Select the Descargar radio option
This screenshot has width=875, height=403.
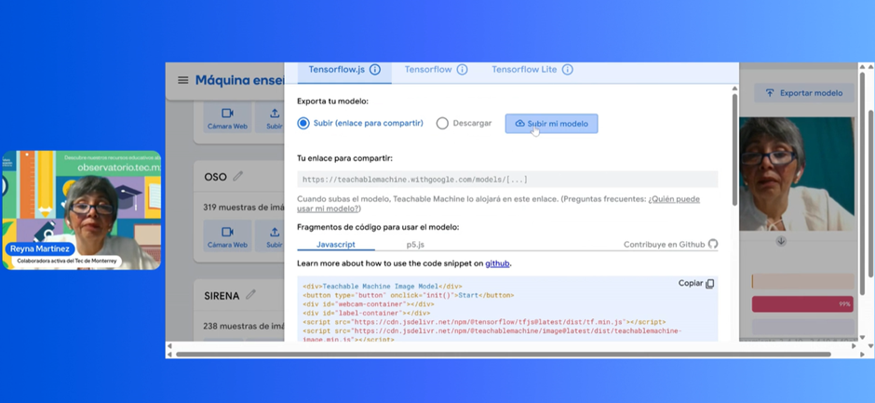point(442,123)
